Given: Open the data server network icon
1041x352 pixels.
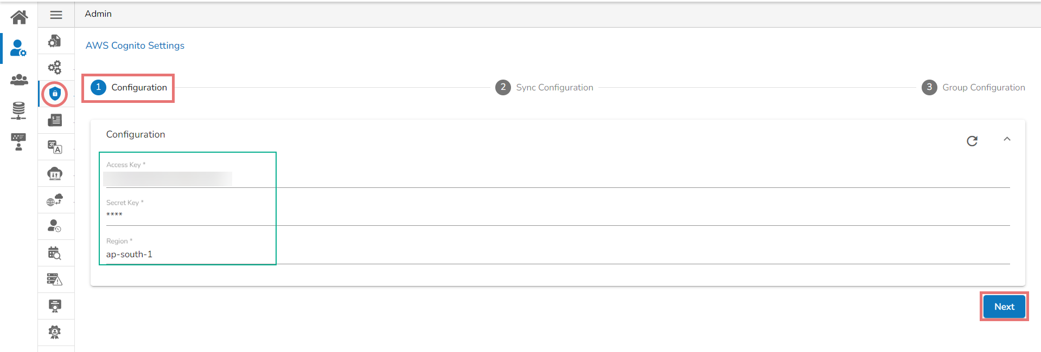Looking at the screenshot, I should coord(18,110).
